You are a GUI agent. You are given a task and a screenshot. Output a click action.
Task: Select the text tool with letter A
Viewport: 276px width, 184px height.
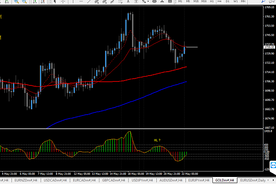[128, 2]
